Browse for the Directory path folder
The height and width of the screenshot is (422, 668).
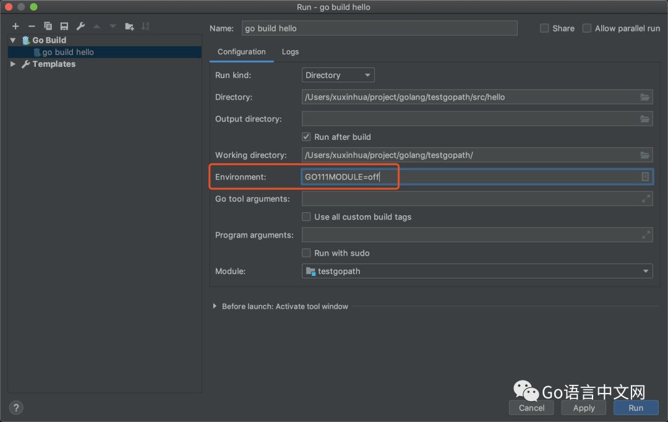[x=644, y=97]
